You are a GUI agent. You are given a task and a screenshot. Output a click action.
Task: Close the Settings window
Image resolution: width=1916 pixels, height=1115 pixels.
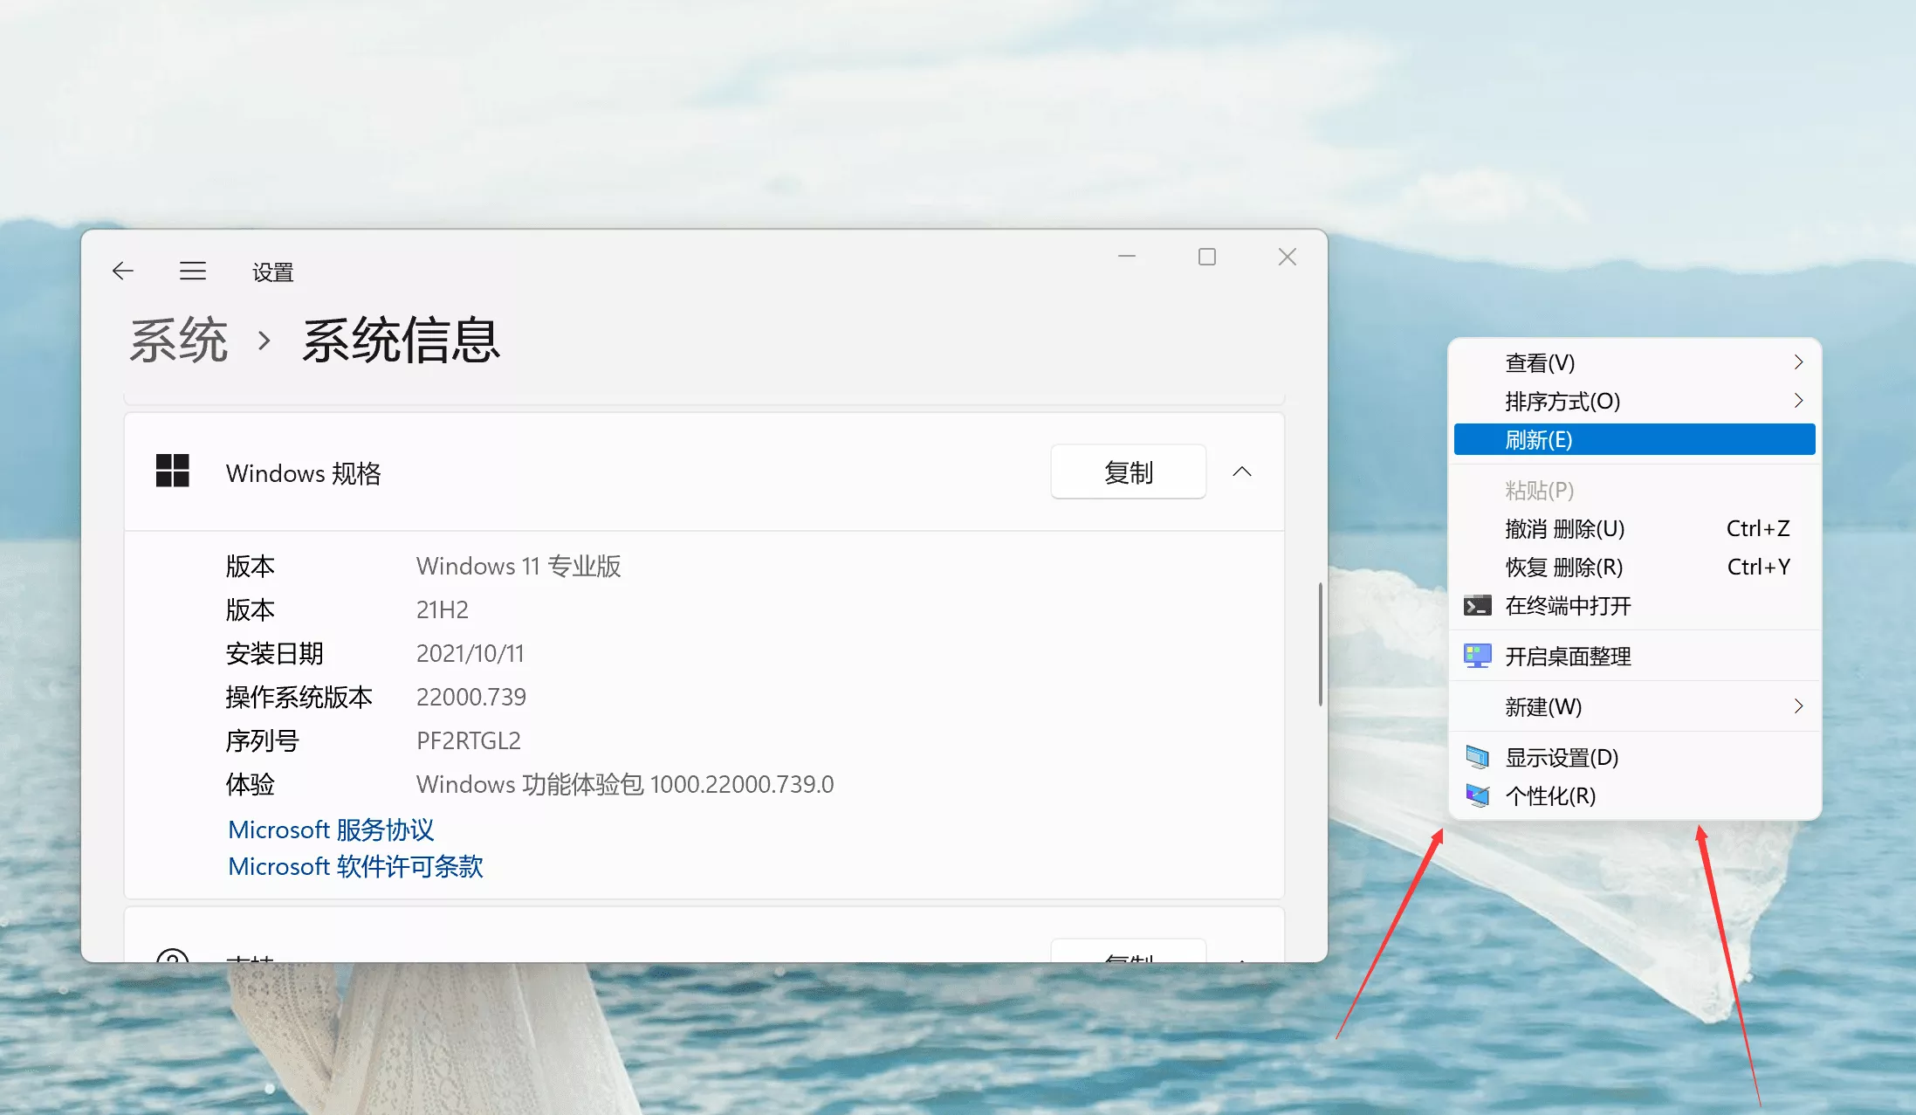pos(1288,257)
